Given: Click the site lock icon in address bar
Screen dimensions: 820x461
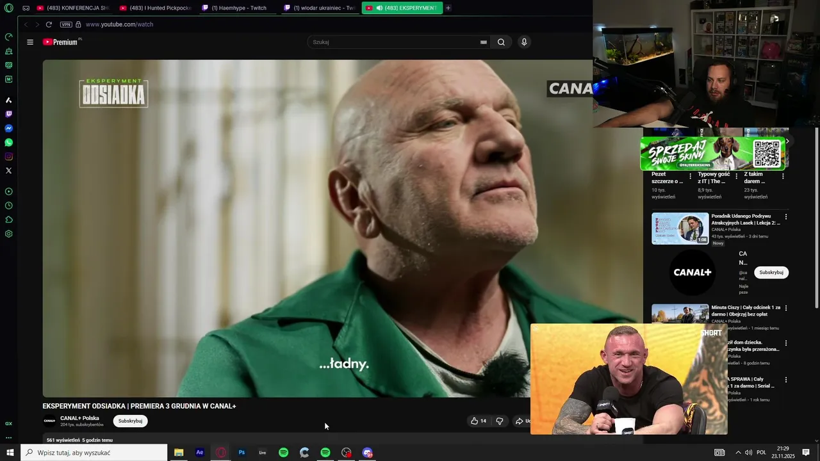Looking at the screenshot, I should coord(78,24).
